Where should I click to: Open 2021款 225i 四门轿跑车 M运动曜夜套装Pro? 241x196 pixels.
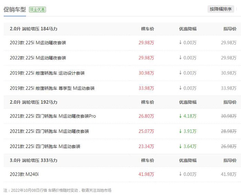coord(53,116)
